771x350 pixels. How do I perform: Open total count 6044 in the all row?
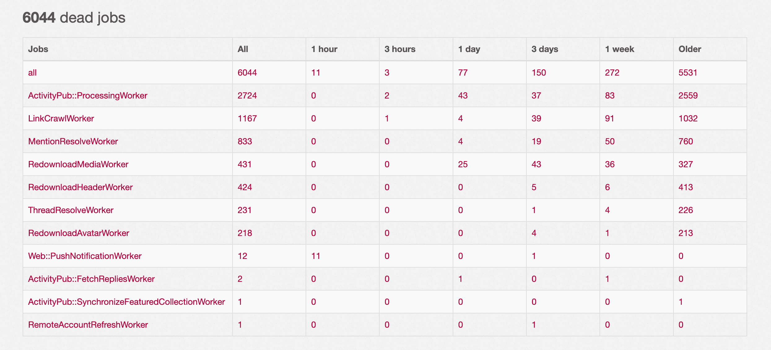pyautogui.click(x=247, y=72)
